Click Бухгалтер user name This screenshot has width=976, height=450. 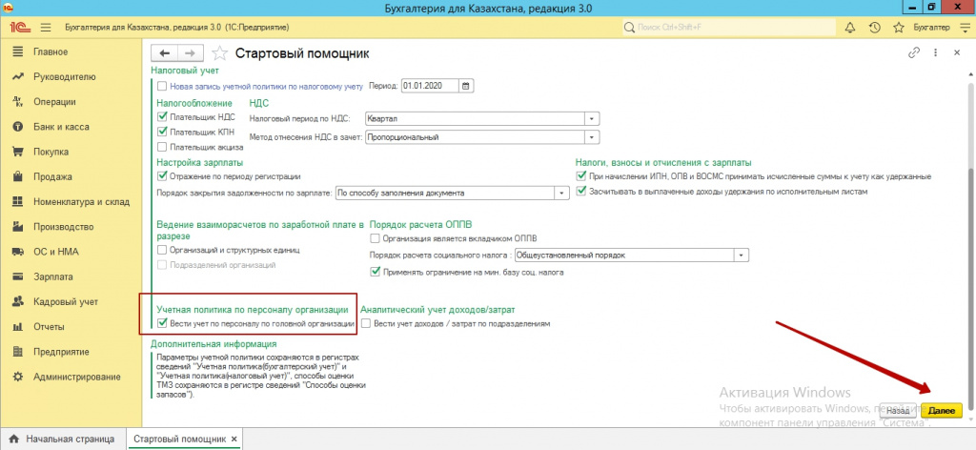pos(931,28)
